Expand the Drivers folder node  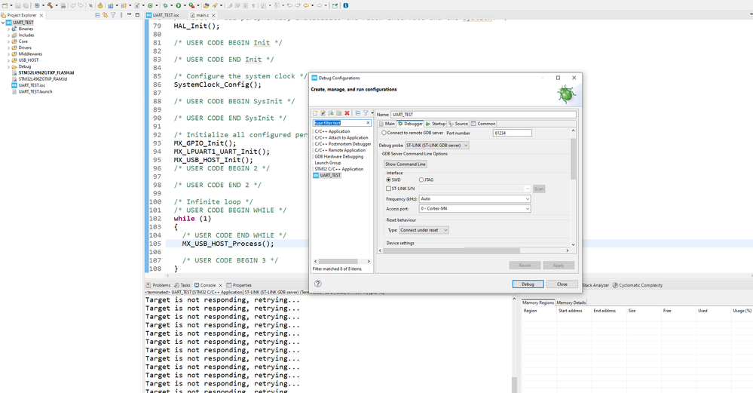click(x=8, y=48)
